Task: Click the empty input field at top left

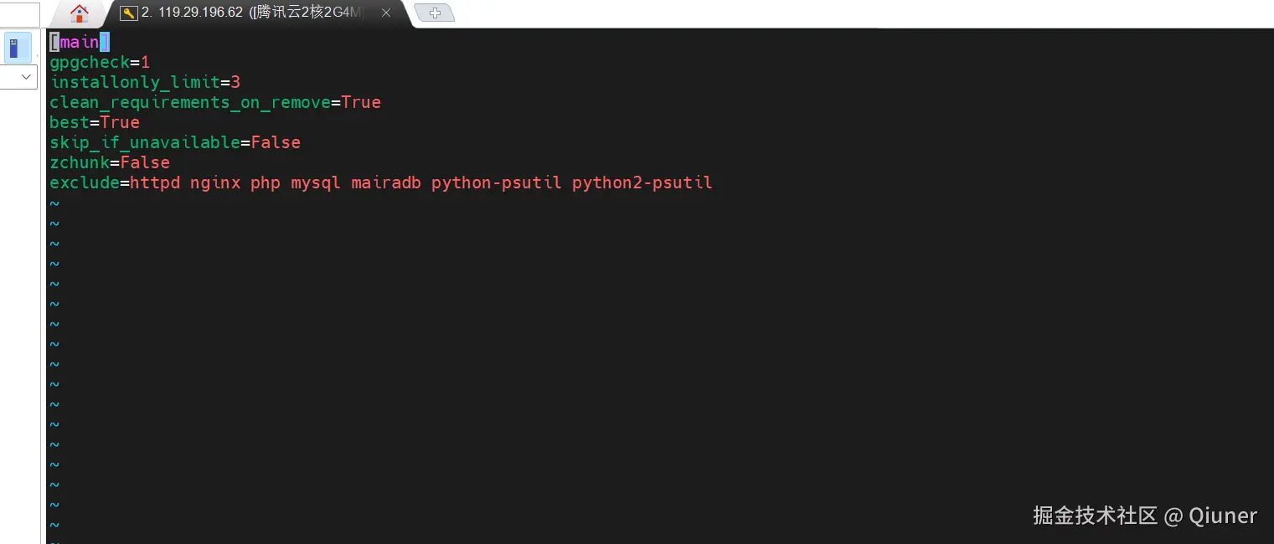Action: coord(21,13)
